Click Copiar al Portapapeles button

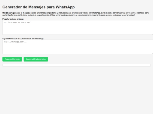(x=36, y=59)
